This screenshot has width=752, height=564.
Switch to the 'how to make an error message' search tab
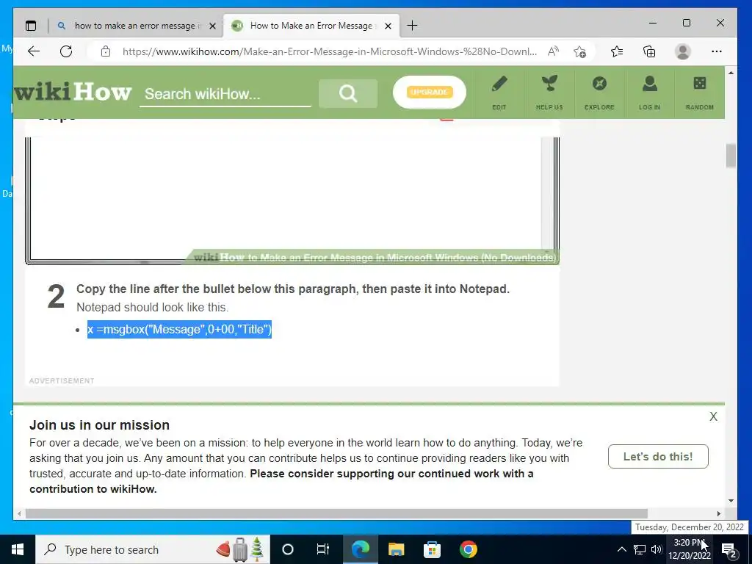click(136, 26)
